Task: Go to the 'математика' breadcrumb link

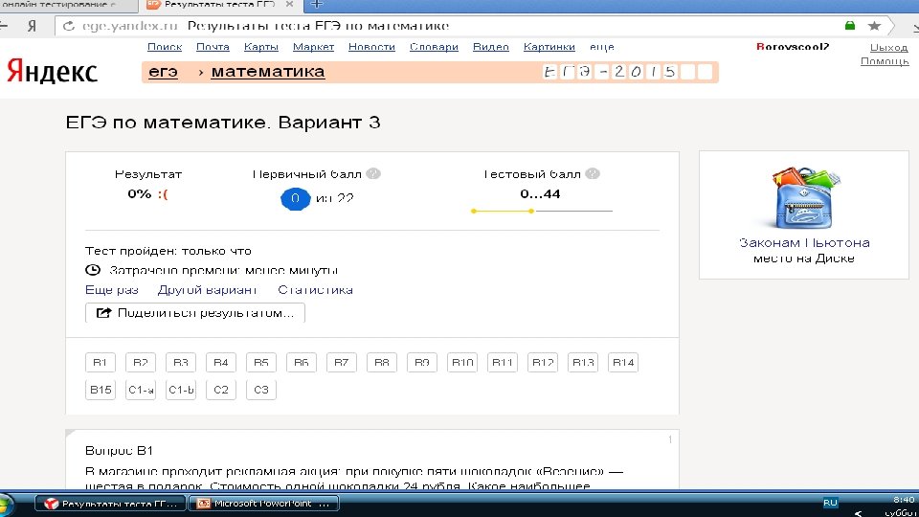Action: [268, 72]
